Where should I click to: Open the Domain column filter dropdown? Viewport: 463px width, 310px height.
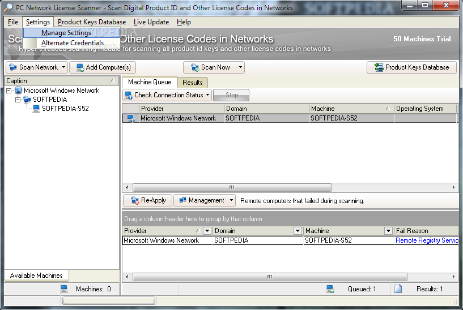tap(298, 231)
